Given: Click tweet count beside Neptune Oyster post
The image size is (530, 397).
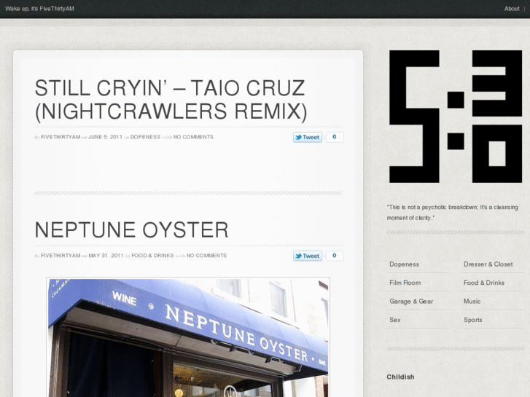Looking at the screenshot, I should tap(335, 256).
